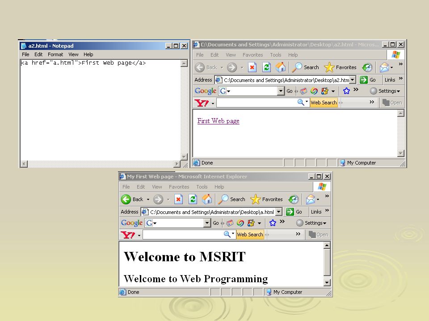Click the Welcome to Web Programming text
The image size is (429, 321).
[x=196, y=279]
